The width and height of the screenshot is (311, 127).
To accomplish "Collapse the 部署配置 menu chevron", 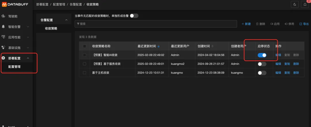I will tap(28, 58).
